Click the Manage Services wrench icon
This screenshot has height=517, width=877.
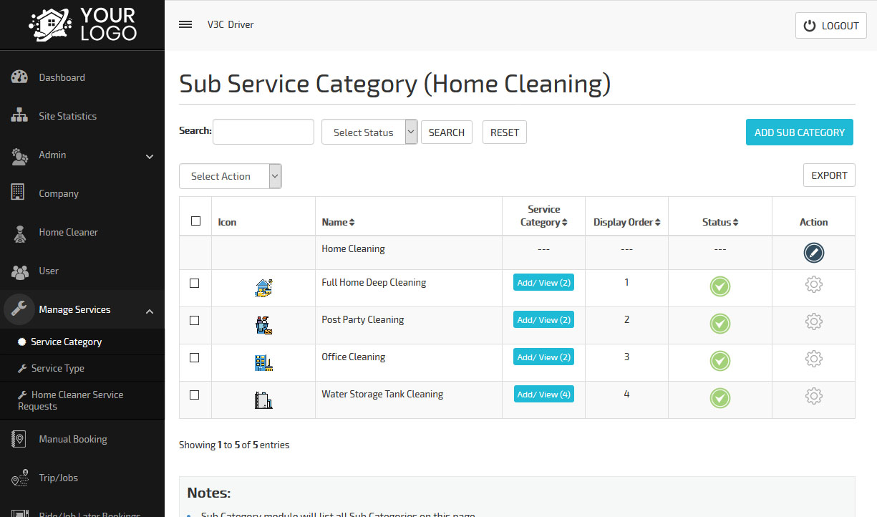[x=19, y=309]
